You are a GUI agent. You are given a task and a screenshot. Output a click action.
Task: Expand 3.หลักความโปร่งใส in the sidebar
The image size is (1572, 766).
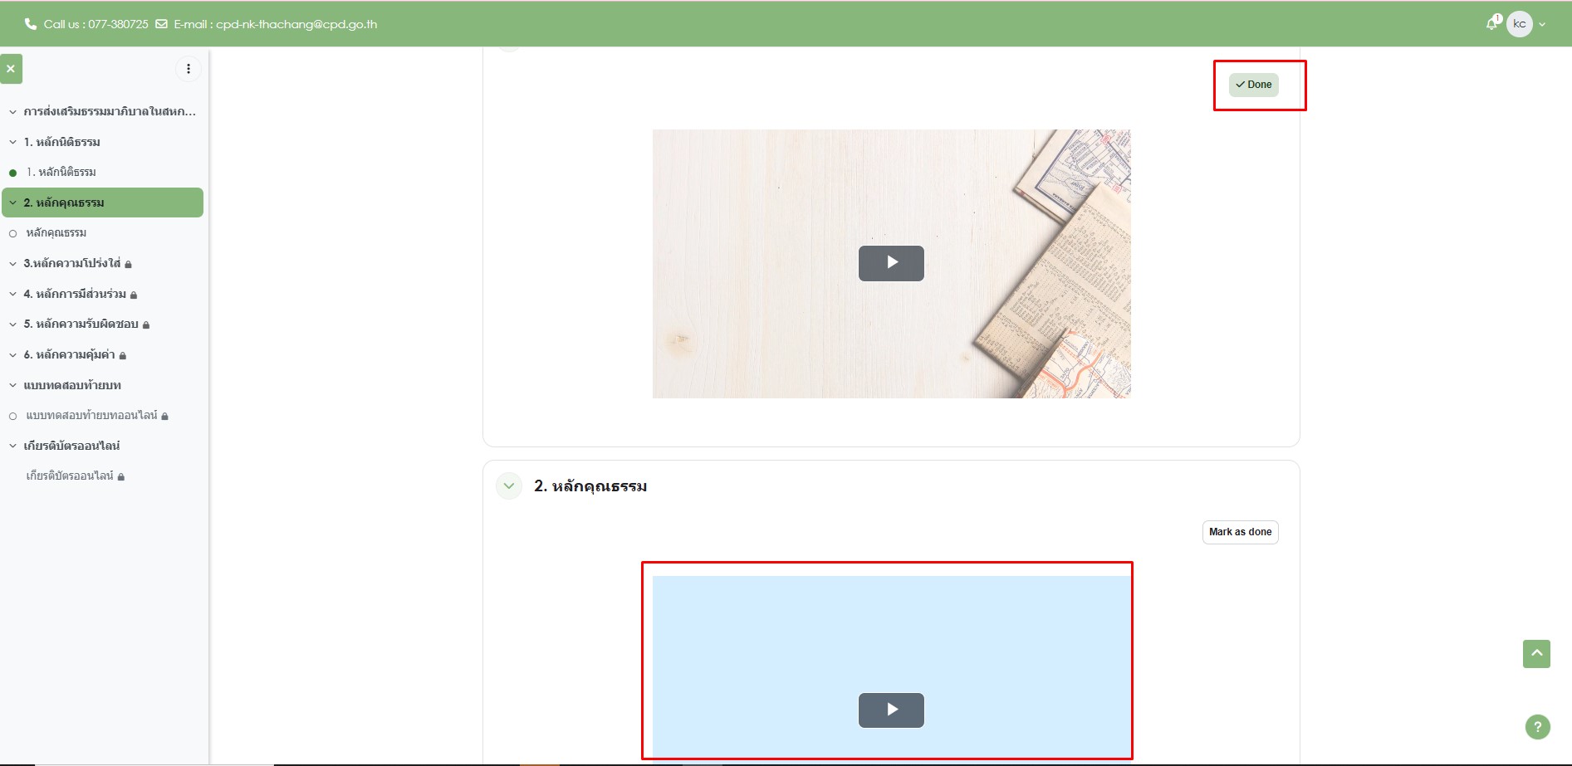pyautogui.click(x=13, y=264)
